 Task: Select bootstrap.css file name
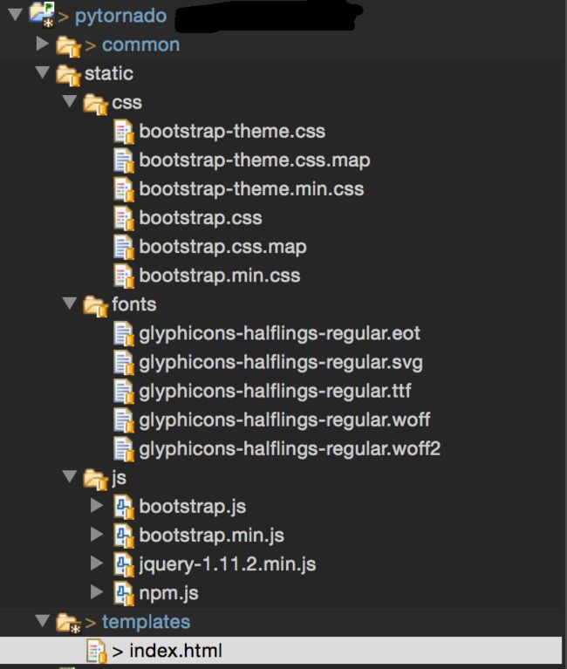(x=201, y=218)
